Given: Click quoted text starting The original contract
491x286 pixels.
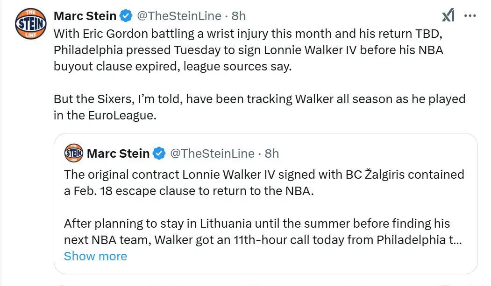Looking at the screenshot, I should click(x=264, y=182).
